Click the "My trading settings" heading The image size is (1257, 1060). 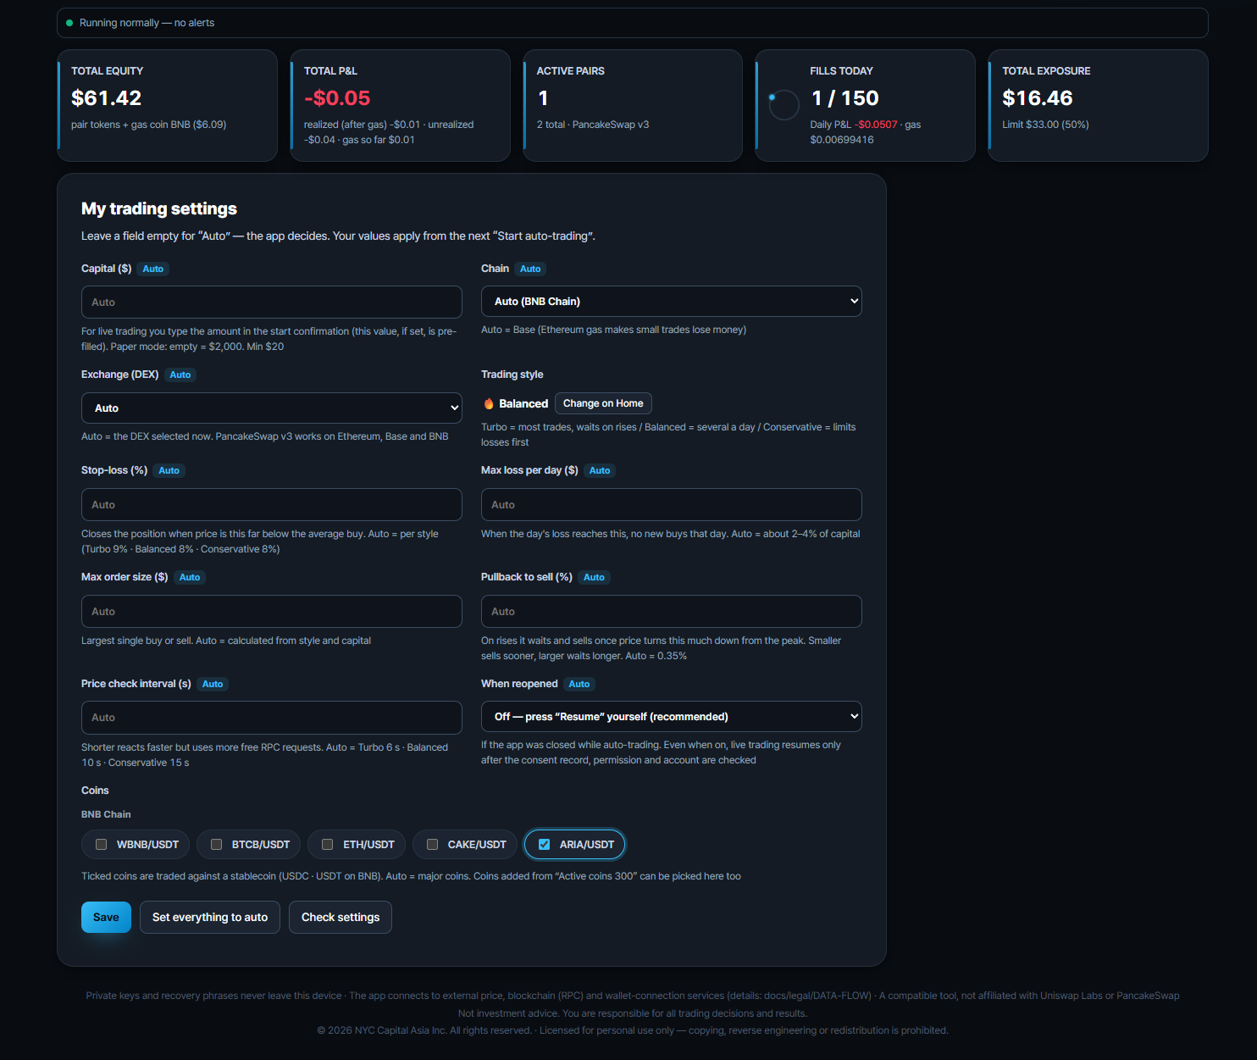[159, 208]
